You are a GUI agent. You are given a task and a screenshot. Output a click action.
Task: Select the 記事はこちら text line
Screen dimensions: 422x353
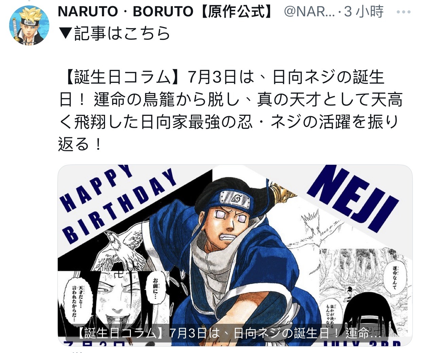(122, 33)
